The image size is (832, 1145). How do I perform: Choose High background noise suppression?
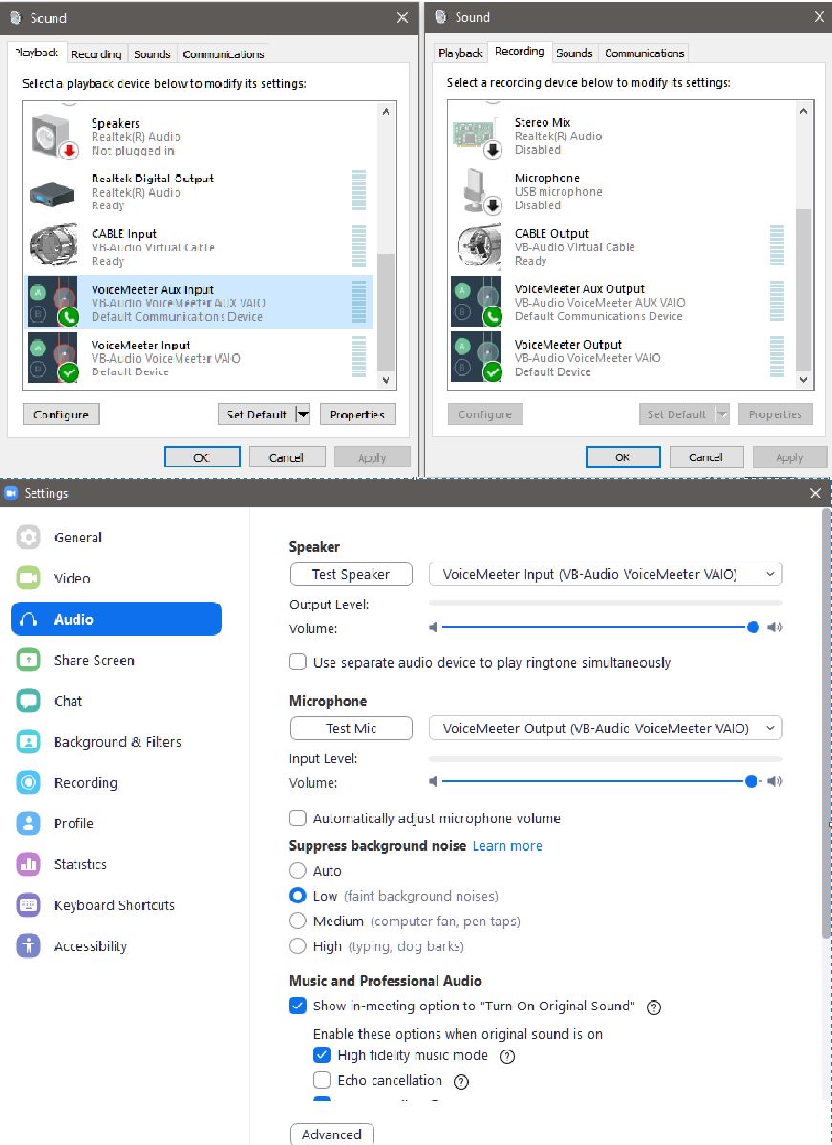point(297,946)
